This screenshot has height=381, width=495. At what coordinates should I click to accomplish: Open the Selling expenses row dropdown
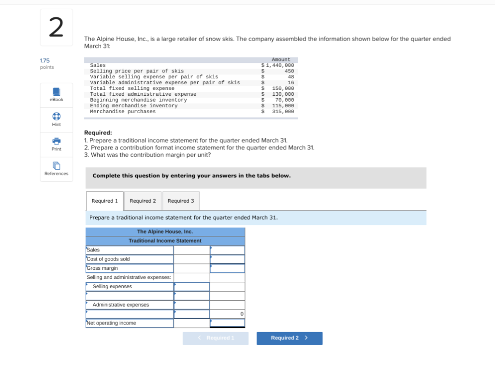pyautogui.click(x=129, y=286)
